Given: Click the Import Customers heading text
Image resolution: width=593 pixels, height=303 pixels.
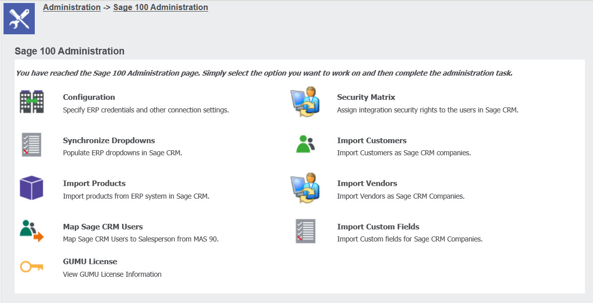Looking at the screenshot, I should click(372, 140).
